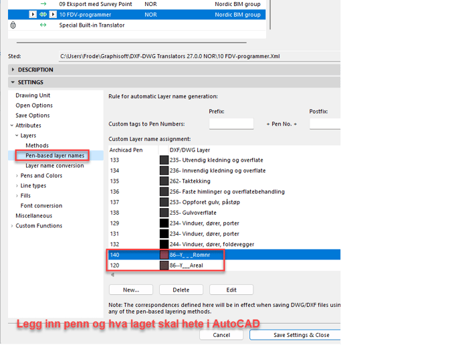
Task: Click right play-arrow box in 10 FDV-programmer row
Action: pos(53,15)
